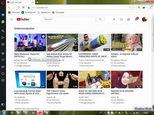Click the YouTube search magnifier button
The height and width of the screenshot is (115, 154).
click(x=100, y=19)
